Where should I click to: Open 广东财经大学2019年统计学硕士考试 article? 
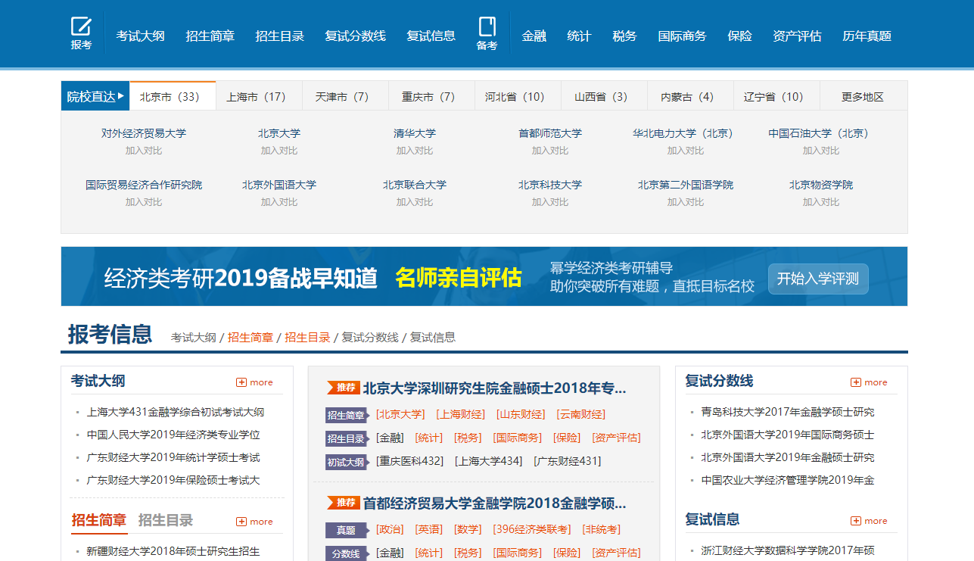pos(173,458)
